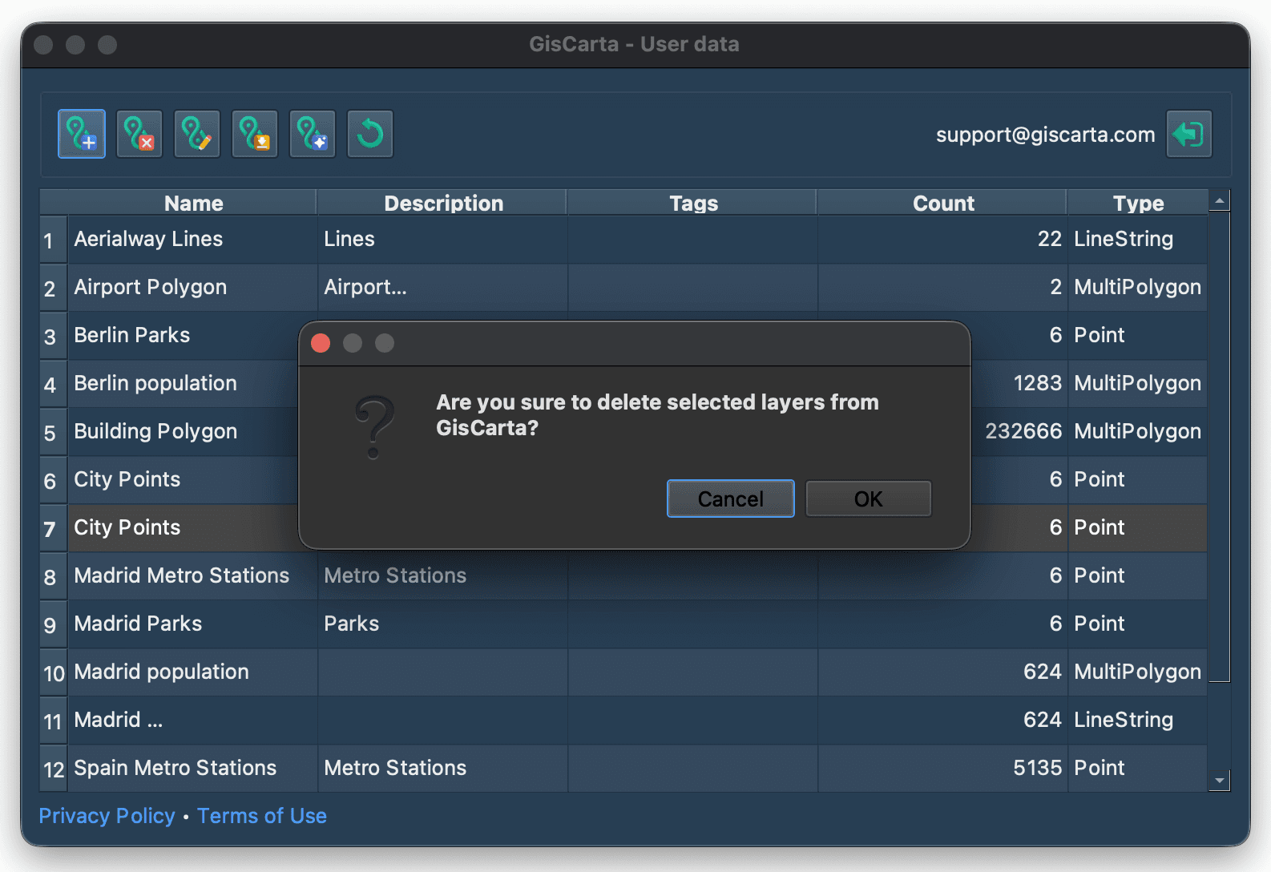Click row header number 10
Viewport: 1271px width, 872px height.
click(53, 672)
